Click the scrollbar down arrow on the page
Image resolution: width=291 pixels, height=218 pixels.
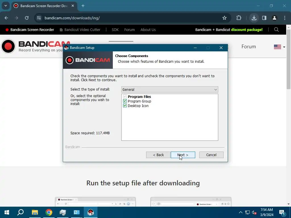tap(288, 204)
